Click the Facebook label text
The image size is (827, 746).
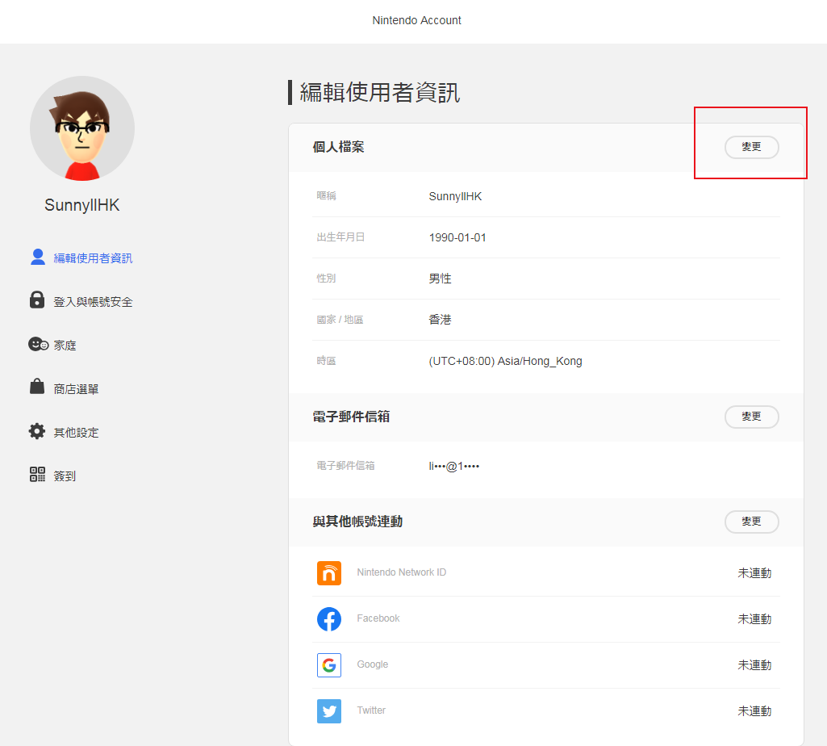click(x=378, y=618)
